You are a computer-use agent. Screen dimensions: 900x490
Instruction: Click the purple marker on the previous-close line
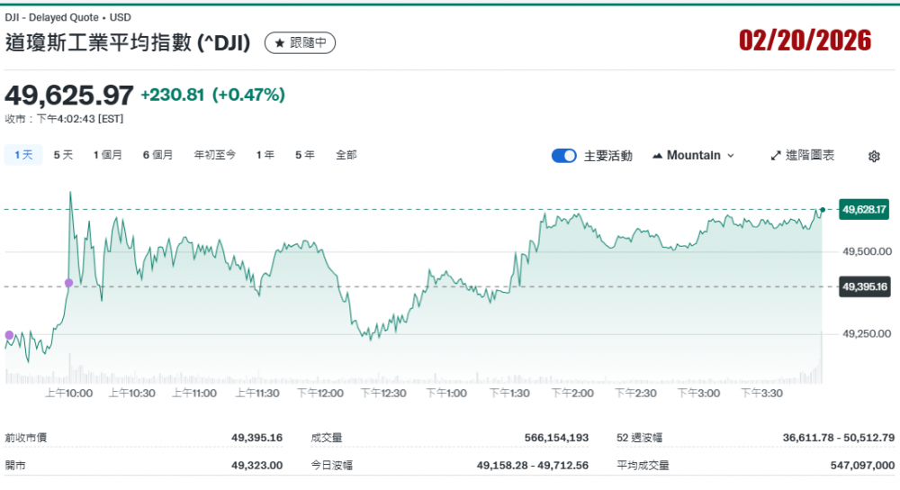69,283
